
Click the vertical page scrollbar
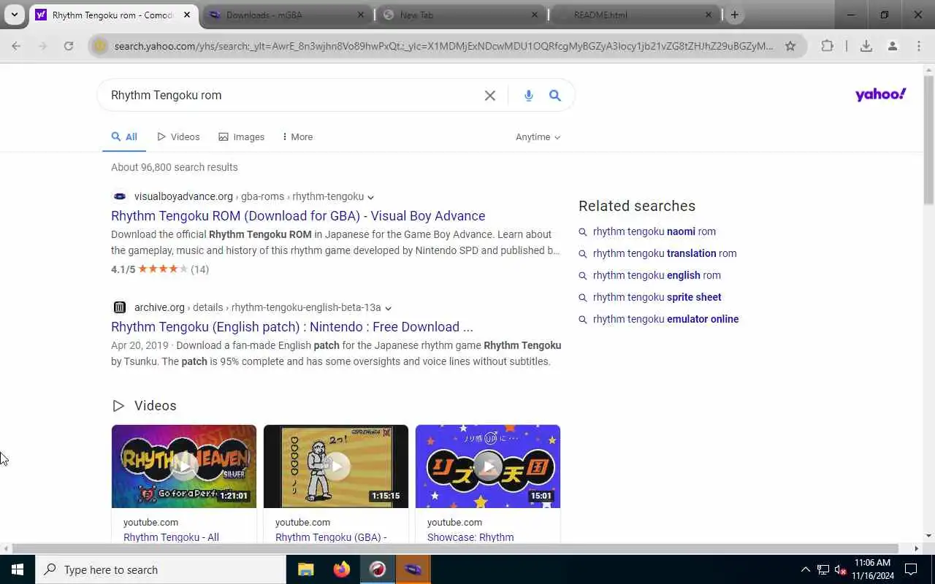pyautogui.click(x=929, y=139)
